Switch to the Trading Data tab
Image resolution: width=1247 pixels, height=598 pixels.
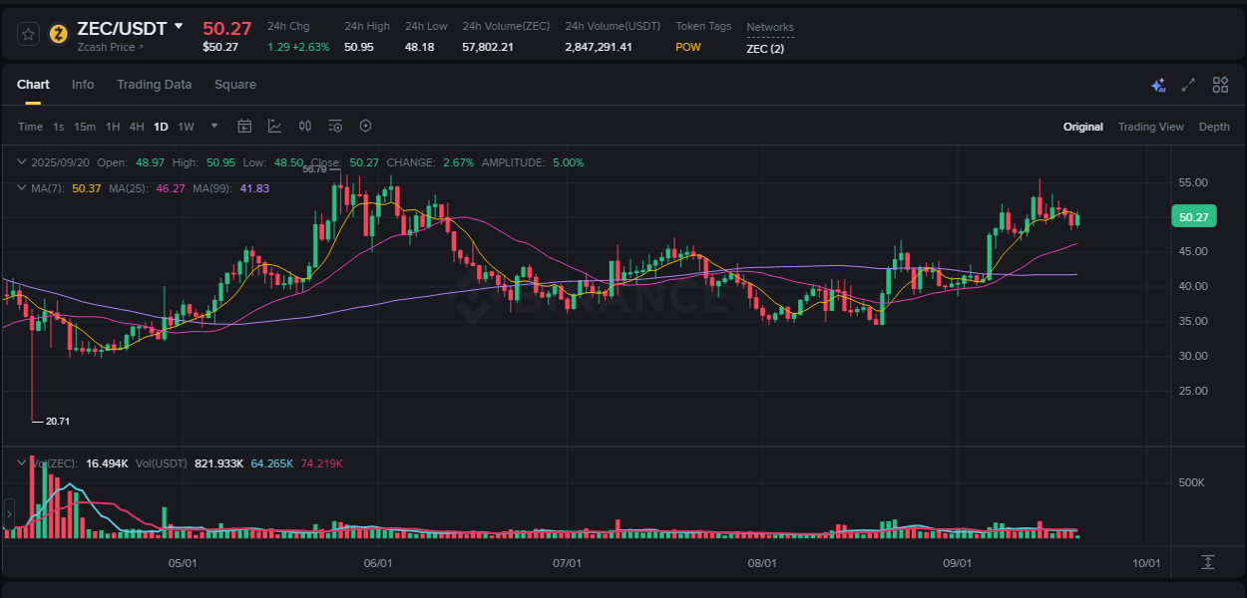[x=154, y=85]
